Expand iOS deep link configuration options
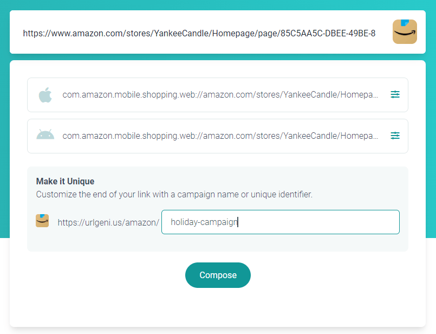436x334 pixels. [x=395, y=94]
